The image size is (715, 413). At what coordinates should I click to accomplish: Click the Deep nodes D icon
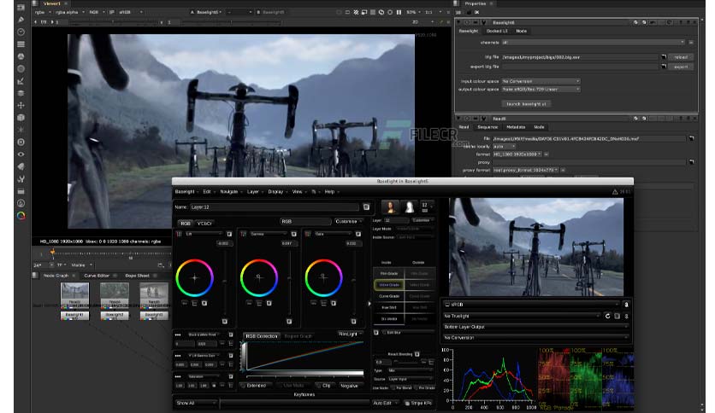point(21,142)
